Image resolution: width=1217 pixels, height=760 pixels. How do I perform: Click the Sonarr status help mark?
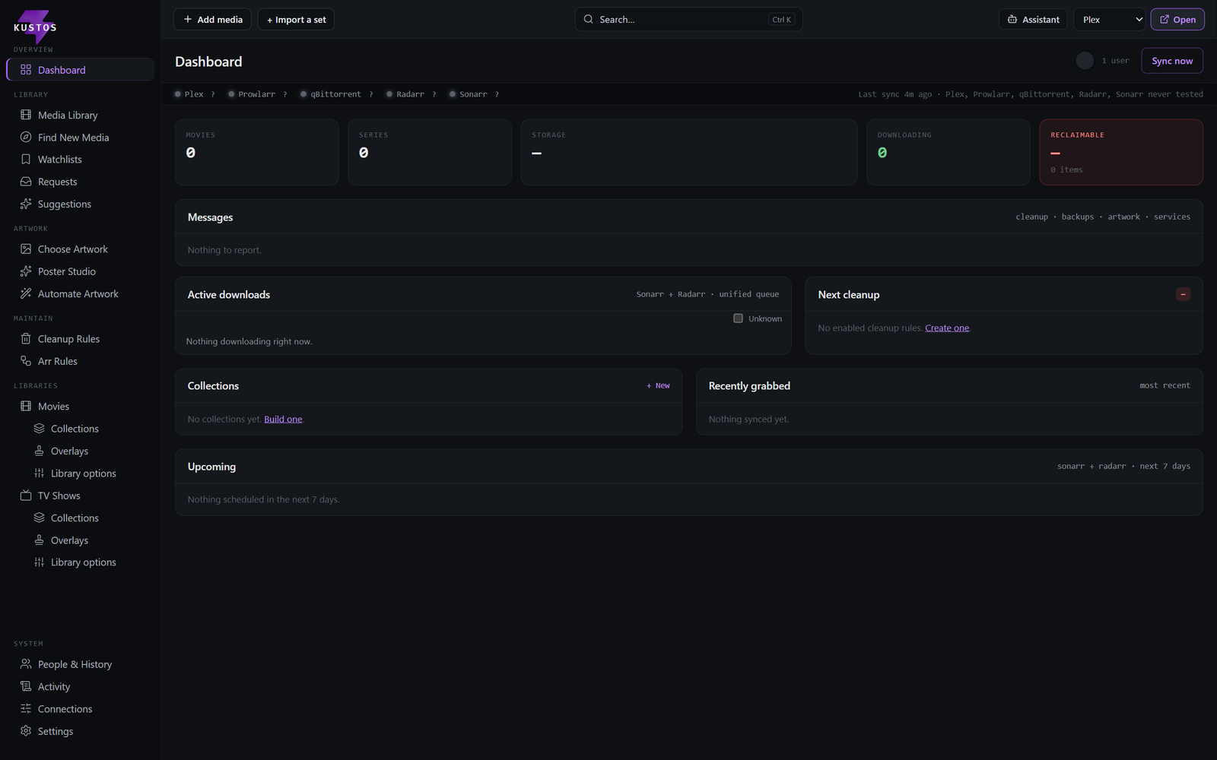pyautogui.click(x=497, y=94)
